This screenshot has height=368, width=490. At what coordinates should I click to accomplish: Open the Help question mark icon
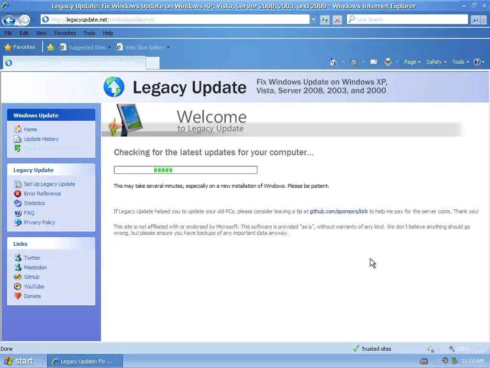(x=477, y=62)
